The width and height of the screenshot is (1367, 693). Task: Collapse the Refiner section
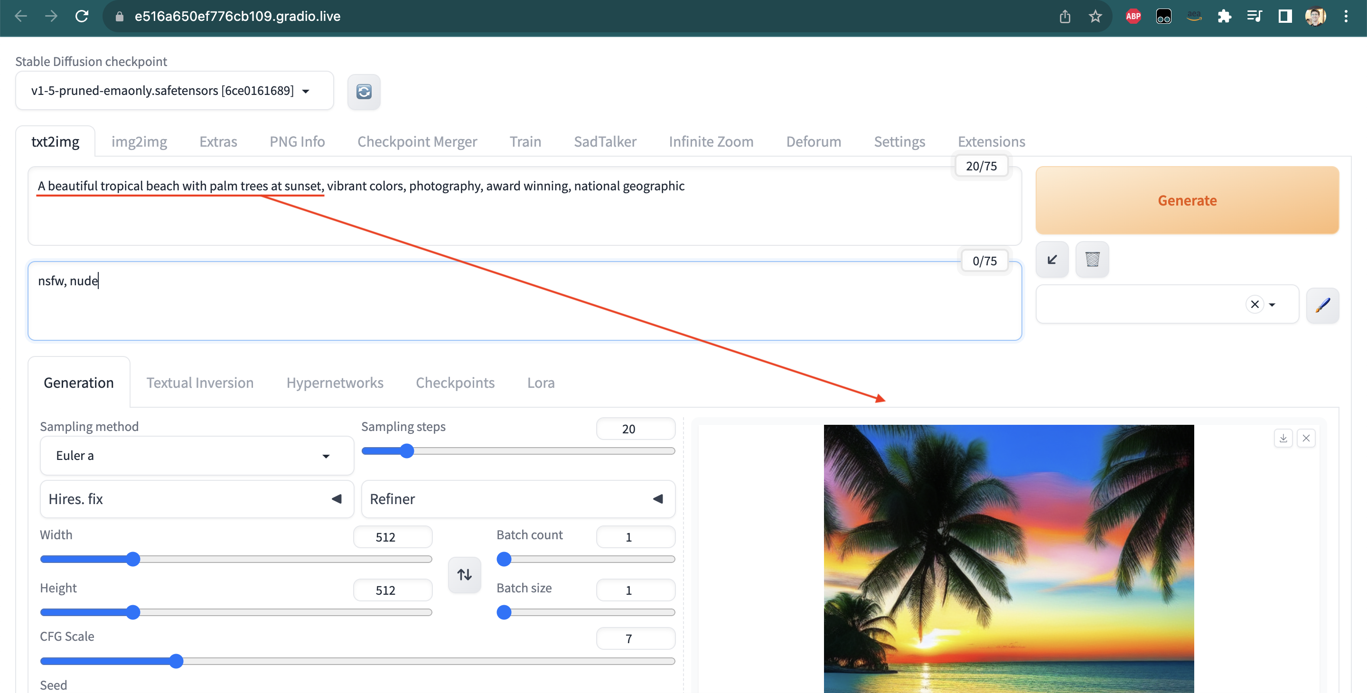(x=658, y=499)
